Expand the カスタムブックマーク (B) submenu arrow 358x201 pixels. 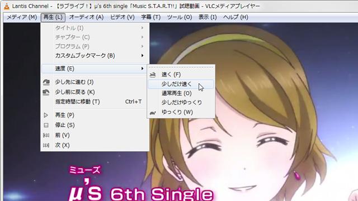(142, 56)
